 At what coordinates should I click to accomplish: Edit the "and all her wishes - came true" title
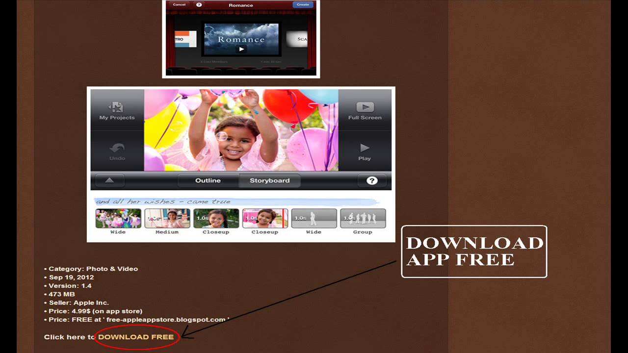coord(237,202)
